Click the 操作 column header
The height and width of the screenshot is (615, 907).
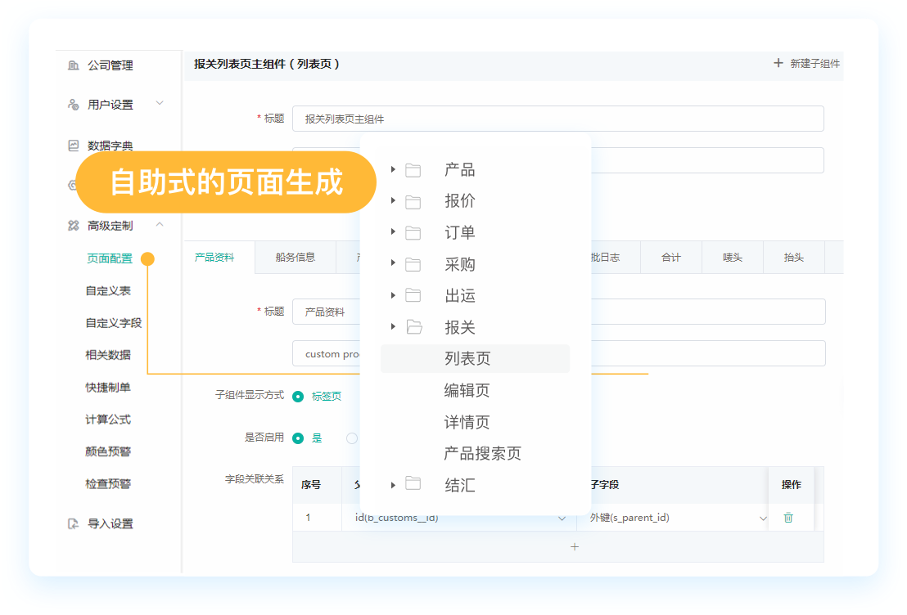click(792, 485)
